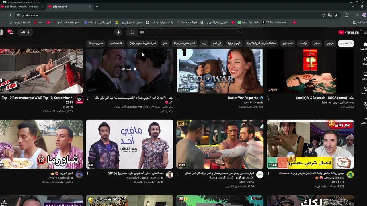Click the voice search microphone icon

pyautogui.click(x=118, y=32)
